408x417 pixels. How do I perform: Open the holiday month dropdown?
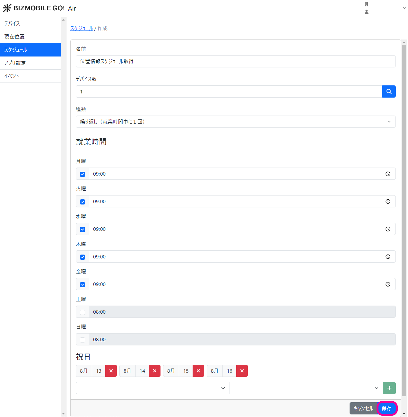click(x=152, y=388)
